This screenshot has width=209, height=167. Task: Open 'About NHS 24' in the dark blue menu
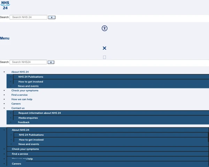click(21, 130)
